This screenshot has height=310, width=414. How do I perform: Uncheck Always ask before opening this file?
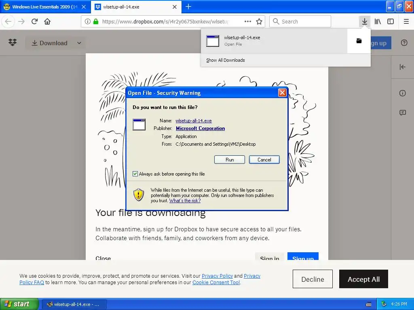click(135, 174)
